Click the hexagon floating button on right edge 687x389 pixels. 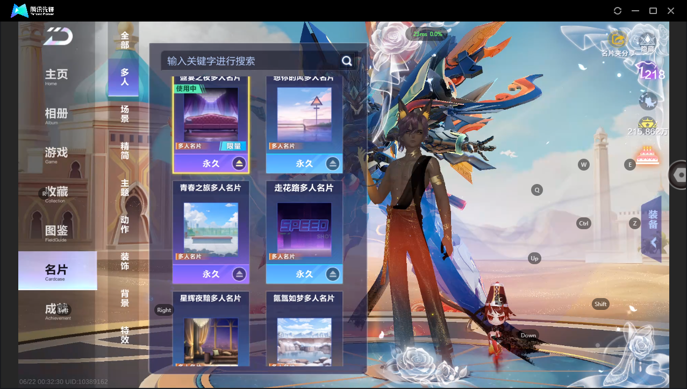tap(679, 175)
